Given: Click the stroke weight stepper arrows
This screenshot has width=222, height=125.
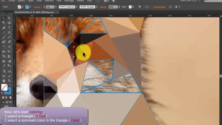Looking at the screenshot, I should (44, 7).
